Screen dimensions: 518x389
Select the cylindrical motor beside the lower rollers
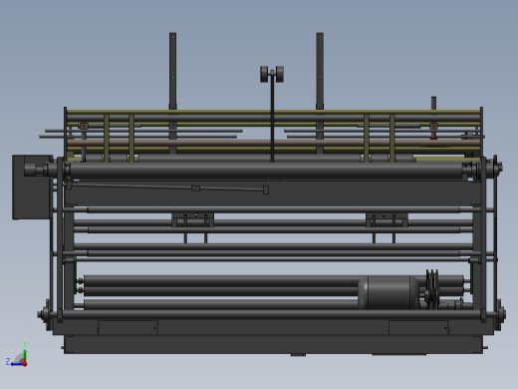(x=388, y=292)
